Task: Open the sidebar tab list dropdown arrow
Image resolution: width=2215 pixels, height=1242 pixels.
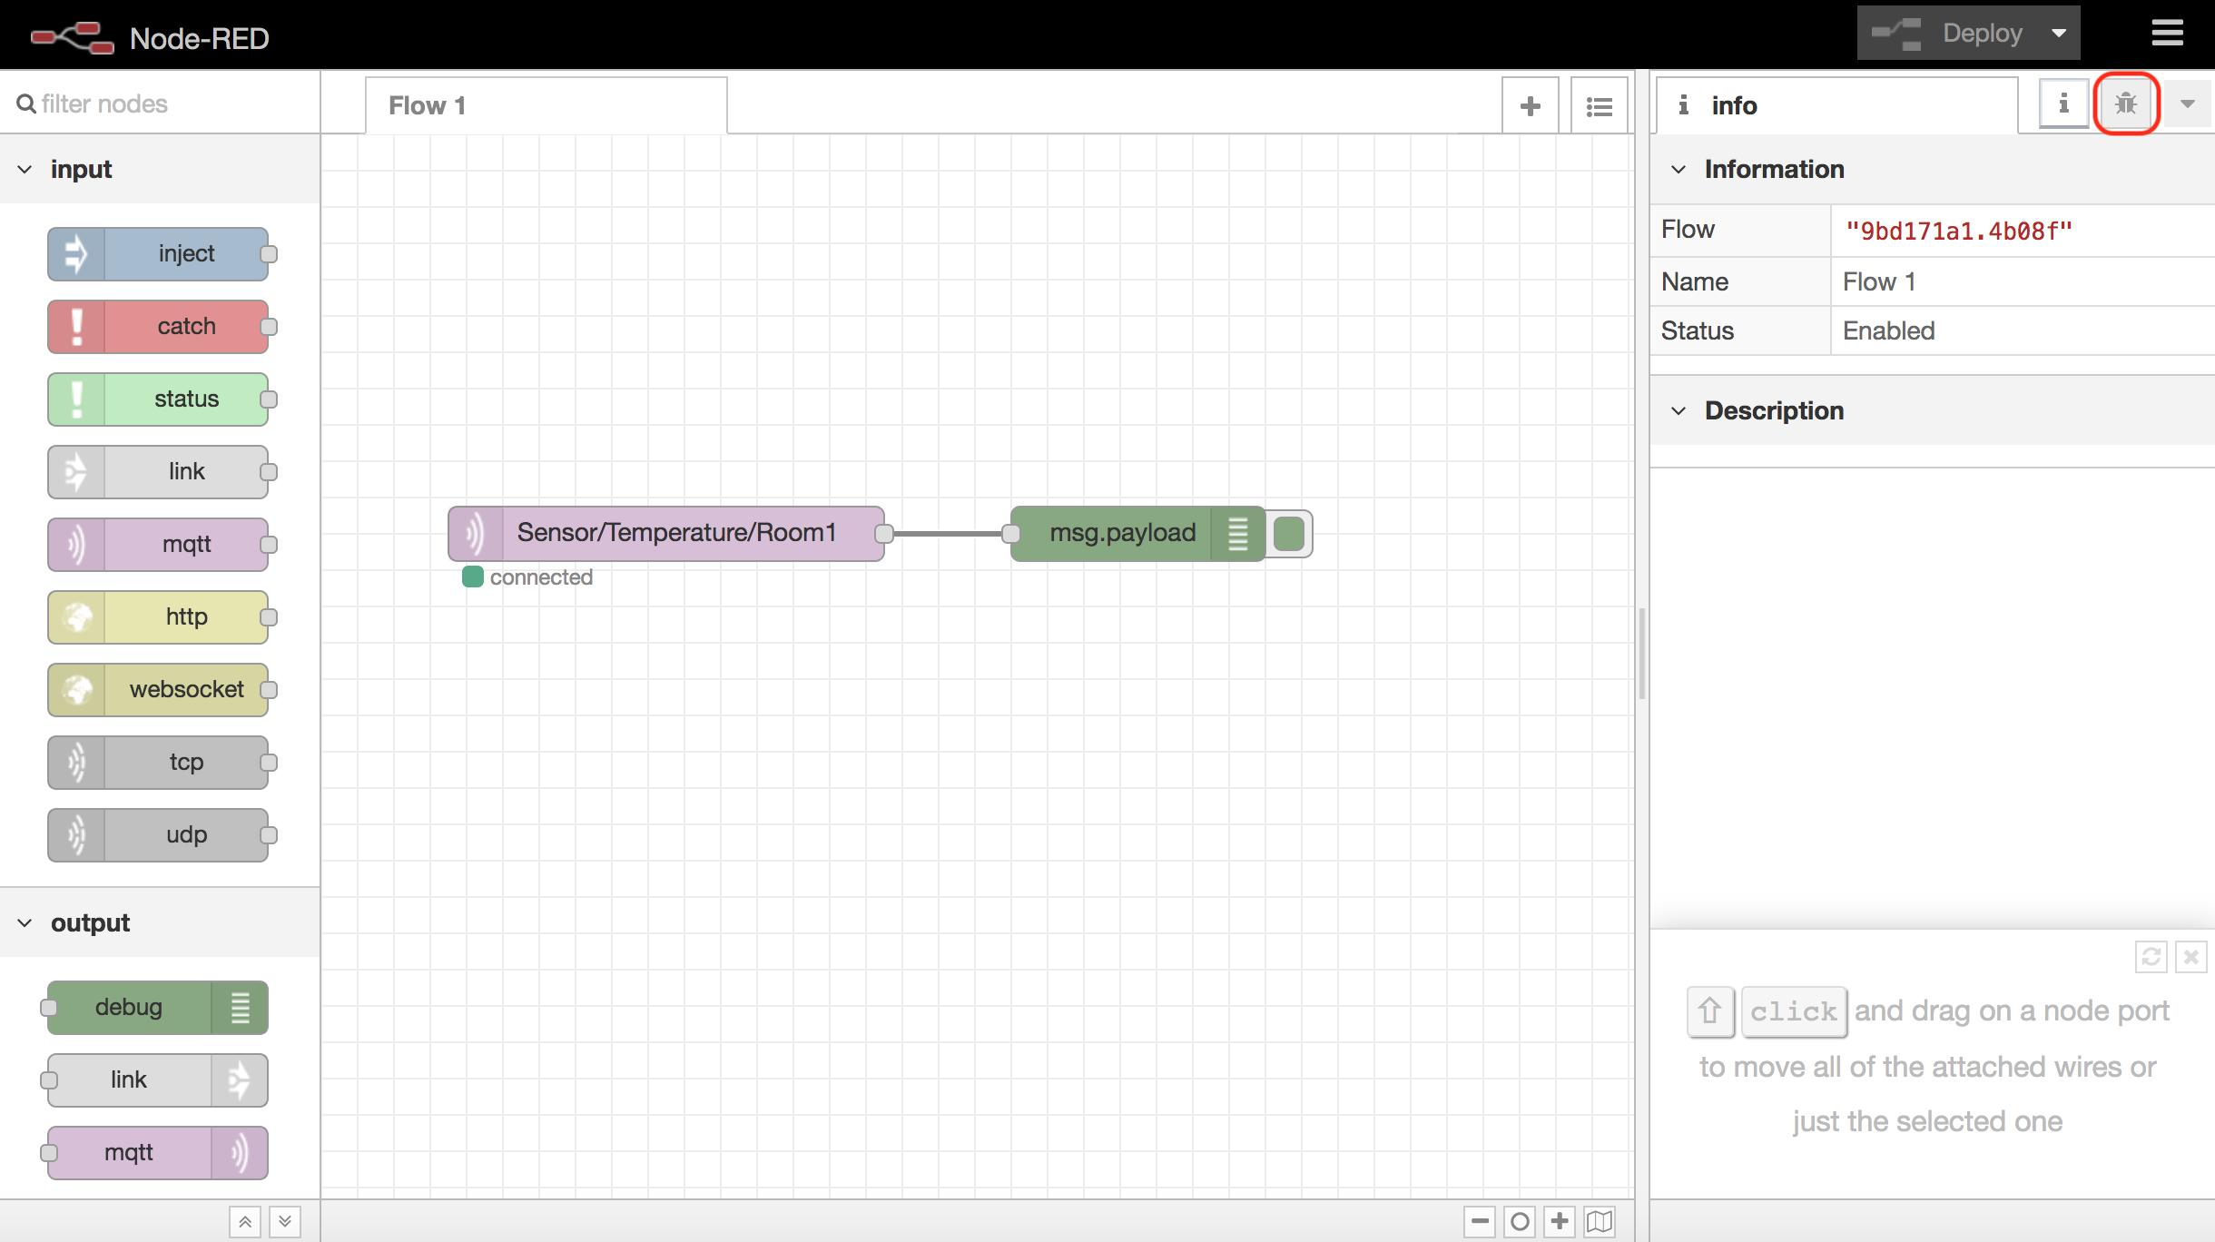Action: coord(2188,104)
